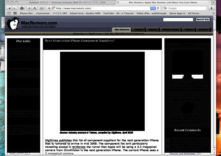Image resolution: width=221 pixels, height=156 pixels.
Task: Click the RSS badge in address bar
Action: pyautogui.click(x=153, y=8)
